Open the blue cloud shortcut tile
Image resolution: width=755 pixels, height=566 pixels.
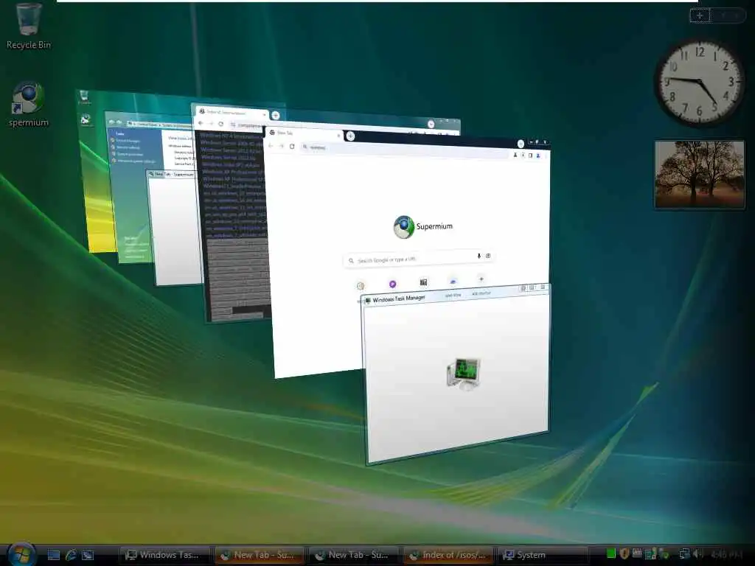453,281
